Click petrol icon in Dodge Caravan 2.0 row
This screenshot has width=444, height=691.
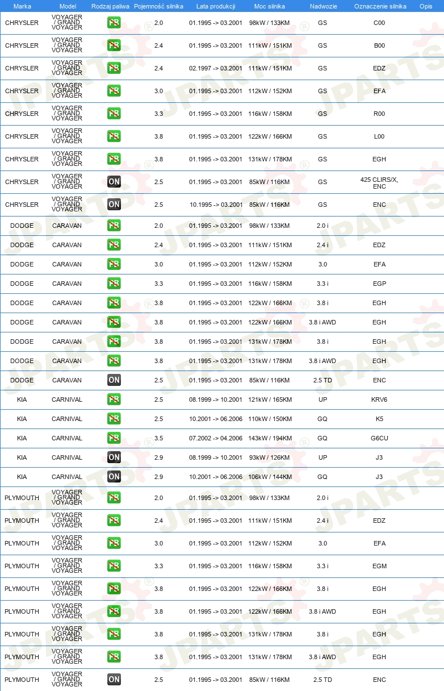point(114,226)
